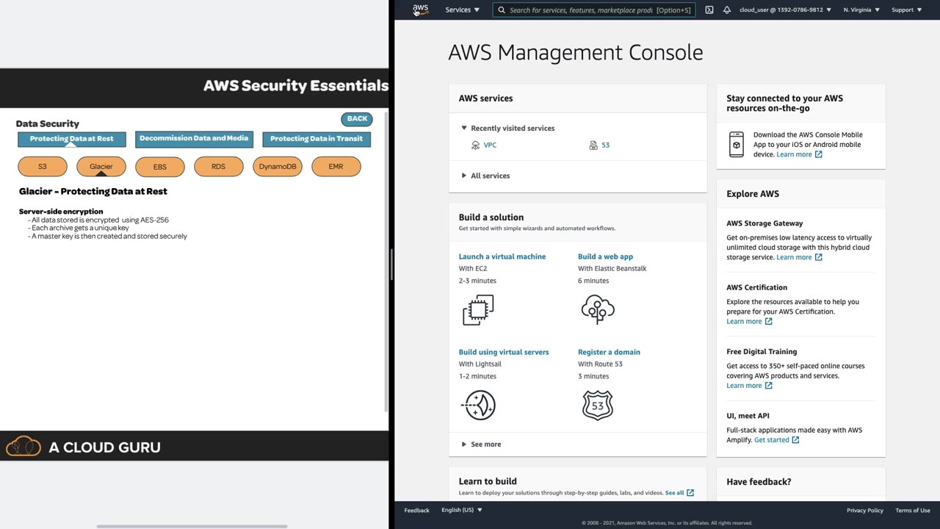Click the mobile phone app icon
The height and width of the screenshot is (529, 940).
[x=736, y=144]
